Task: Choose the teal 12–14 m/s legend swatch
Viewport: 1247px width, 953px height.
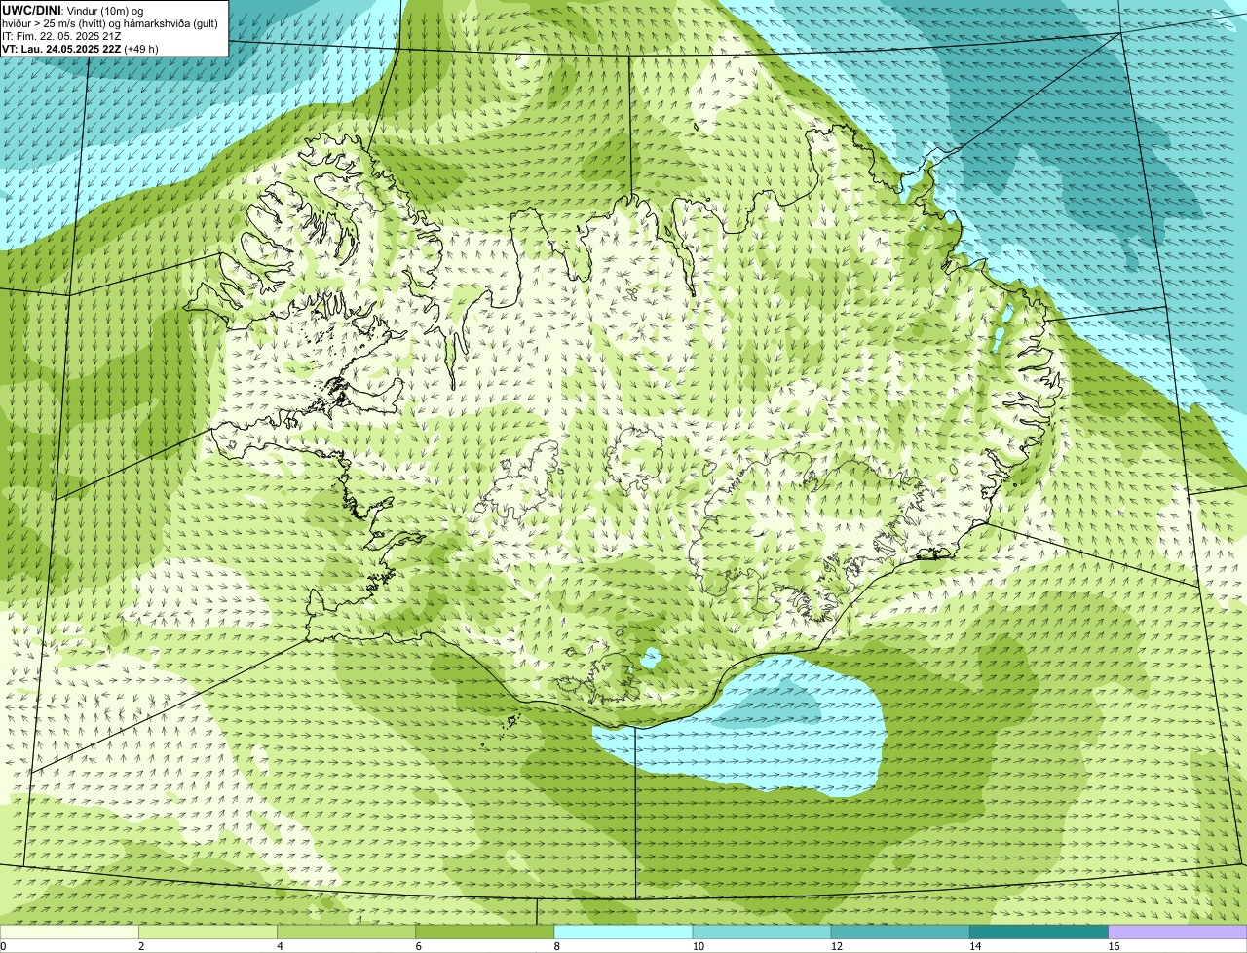Action: [x=900, y=933]
